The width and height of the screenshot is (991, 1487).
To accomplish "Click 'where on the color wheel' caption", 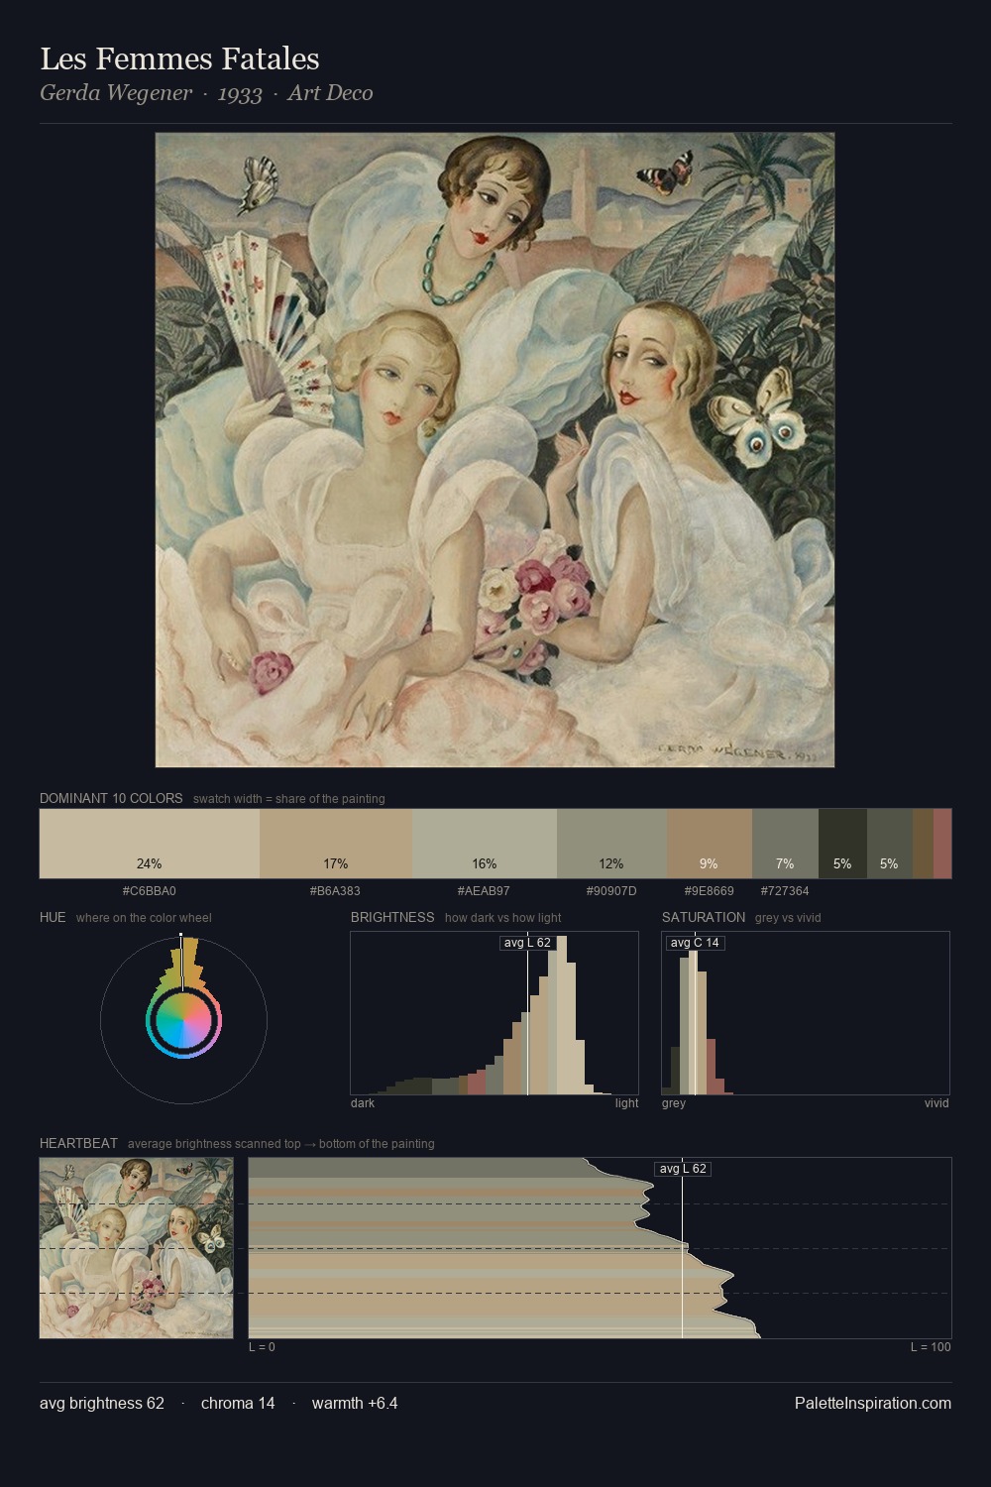I will (x=144, y=918).
